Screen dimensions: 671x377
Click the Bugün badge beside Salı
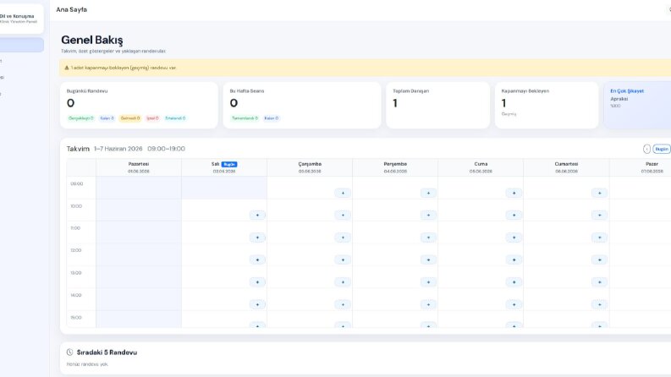(x=229, y=164)
